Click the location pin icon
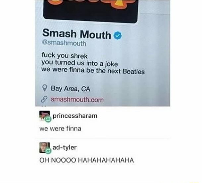The image size is (202, 183). 45,88
